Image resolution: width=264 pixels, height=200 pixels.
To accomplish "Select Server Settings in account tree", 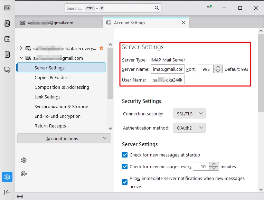I will pyautogui.click(x=61, y=67).
